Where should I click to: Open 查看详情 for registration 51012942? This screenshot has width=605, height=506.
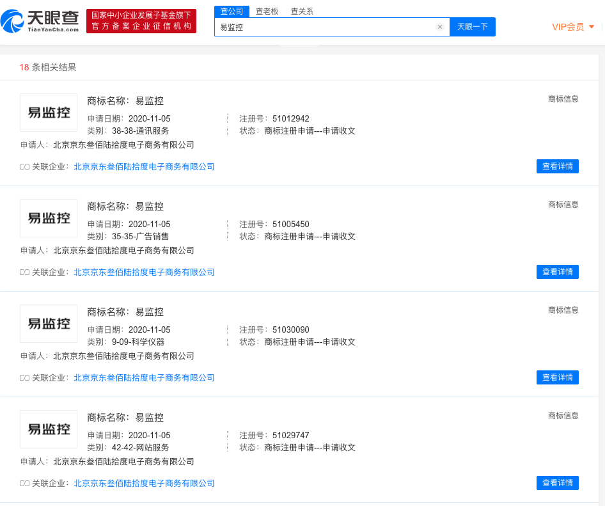pos(558,166)
